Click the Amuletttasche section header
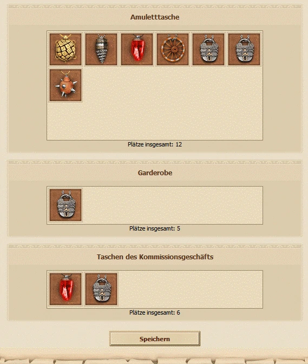 (155, 17)
